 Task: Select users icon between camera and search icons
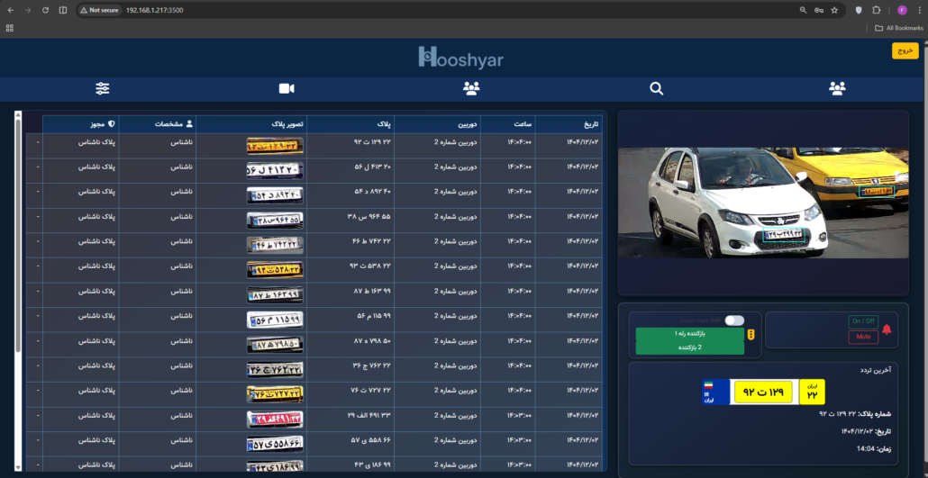[x=471, y=89]
